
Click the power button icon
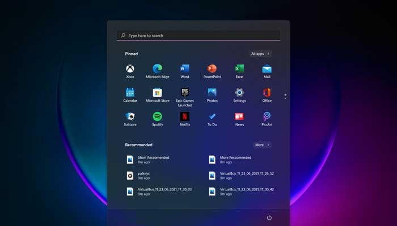coord(269,218)
